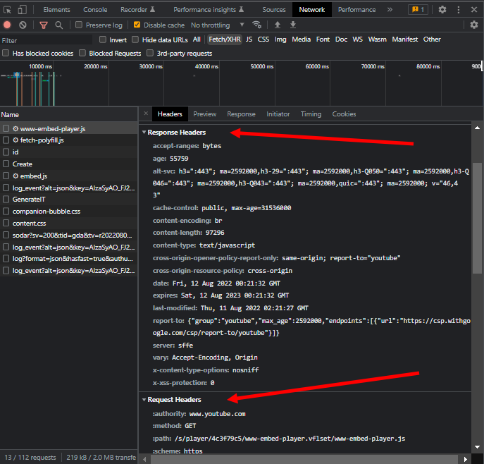Click the inspect element picker icon
484x464 pixels.
[x=8, y=10]
